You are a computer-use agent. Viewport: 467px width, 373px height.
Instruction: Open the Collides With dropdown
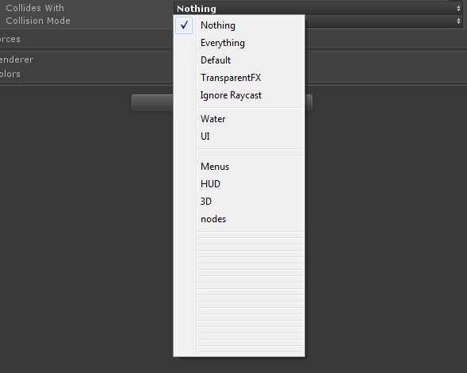click(318, 9)
